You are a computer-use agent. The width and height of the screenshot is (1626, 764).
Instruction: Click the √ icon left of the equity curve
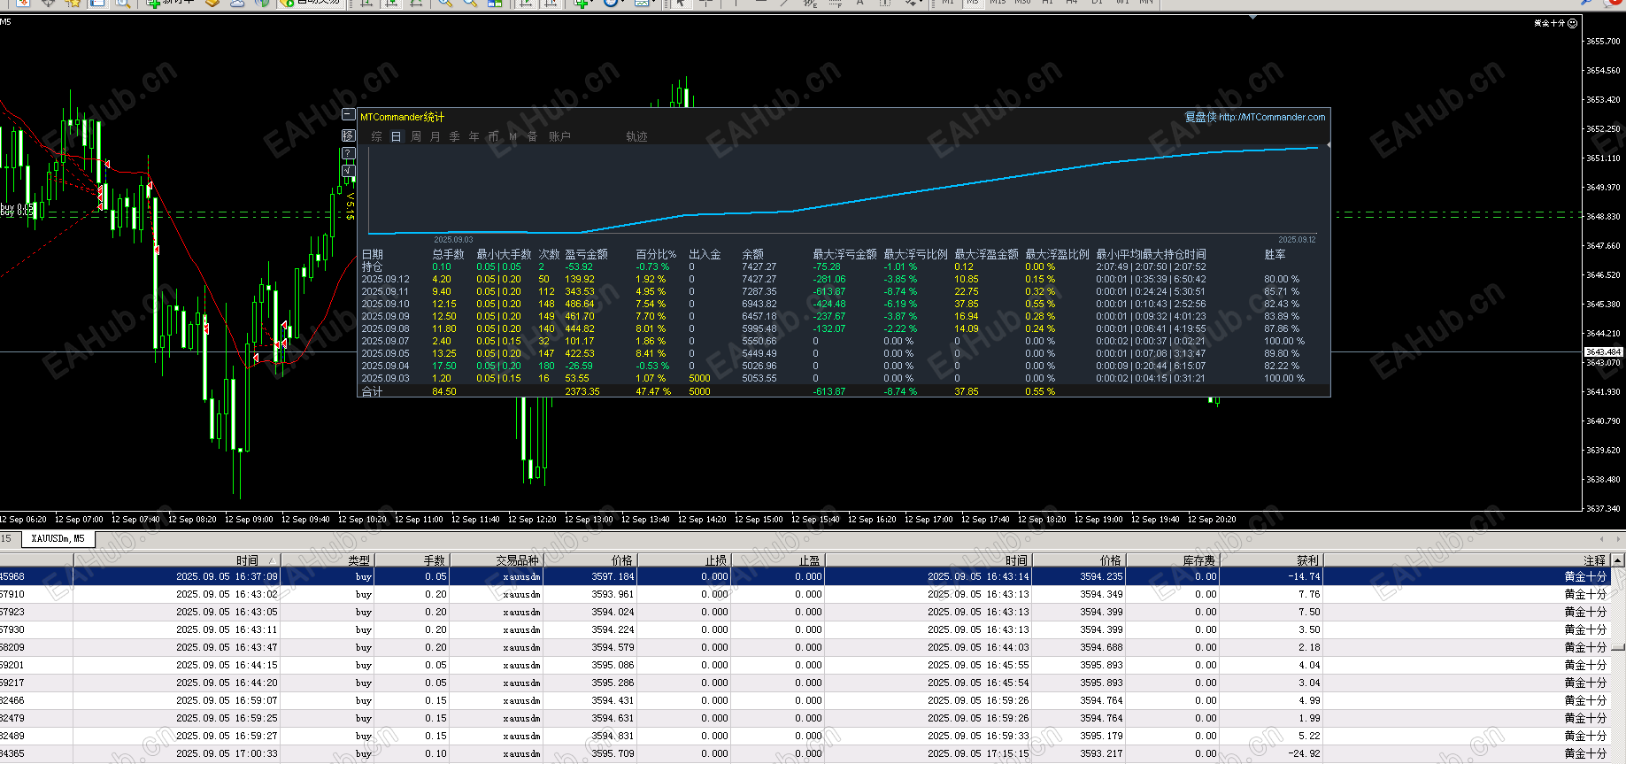coord(348,170)
